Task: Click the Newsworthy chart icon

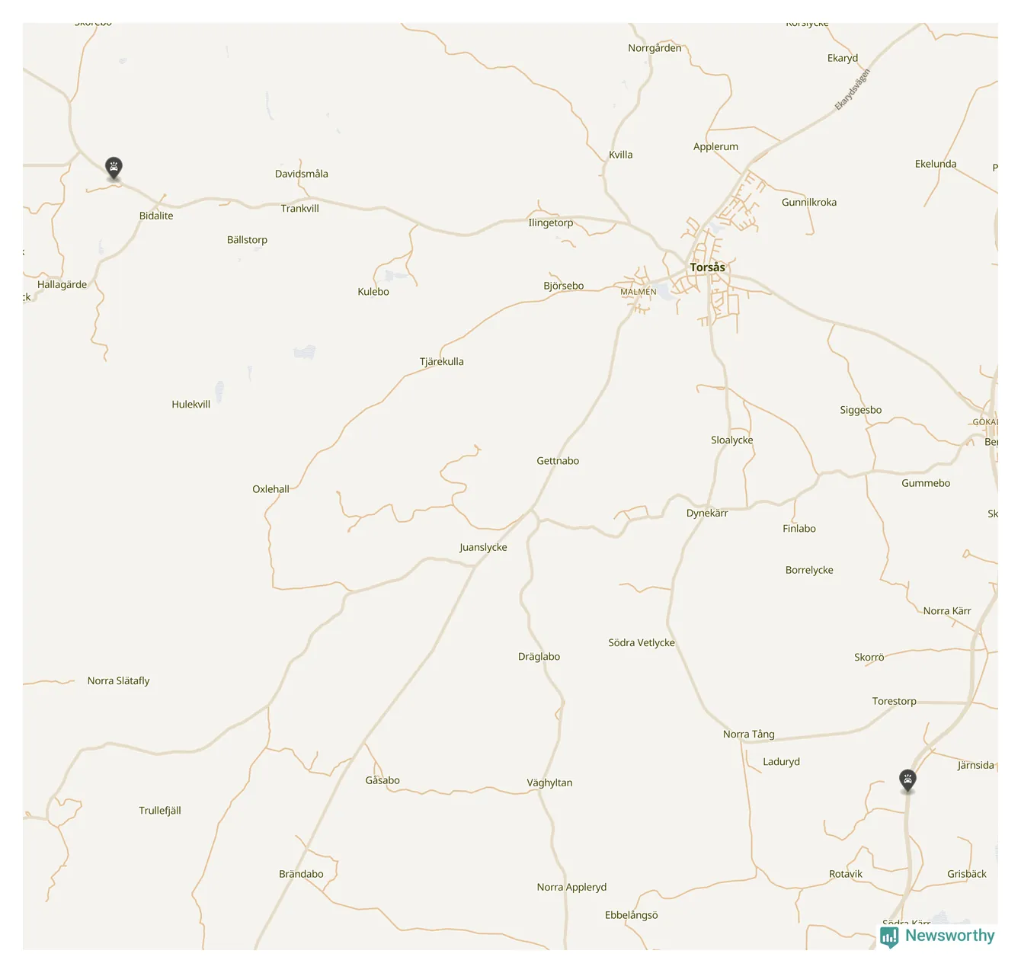Action: tap(888, 937)
